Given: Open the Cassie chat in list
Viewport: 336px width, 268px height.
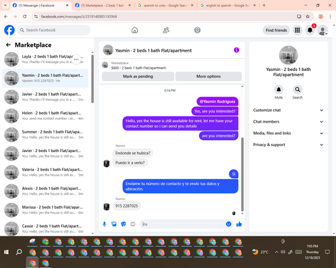Looking at the screenshot, I should pyautogui.click(x=45, y=228).
